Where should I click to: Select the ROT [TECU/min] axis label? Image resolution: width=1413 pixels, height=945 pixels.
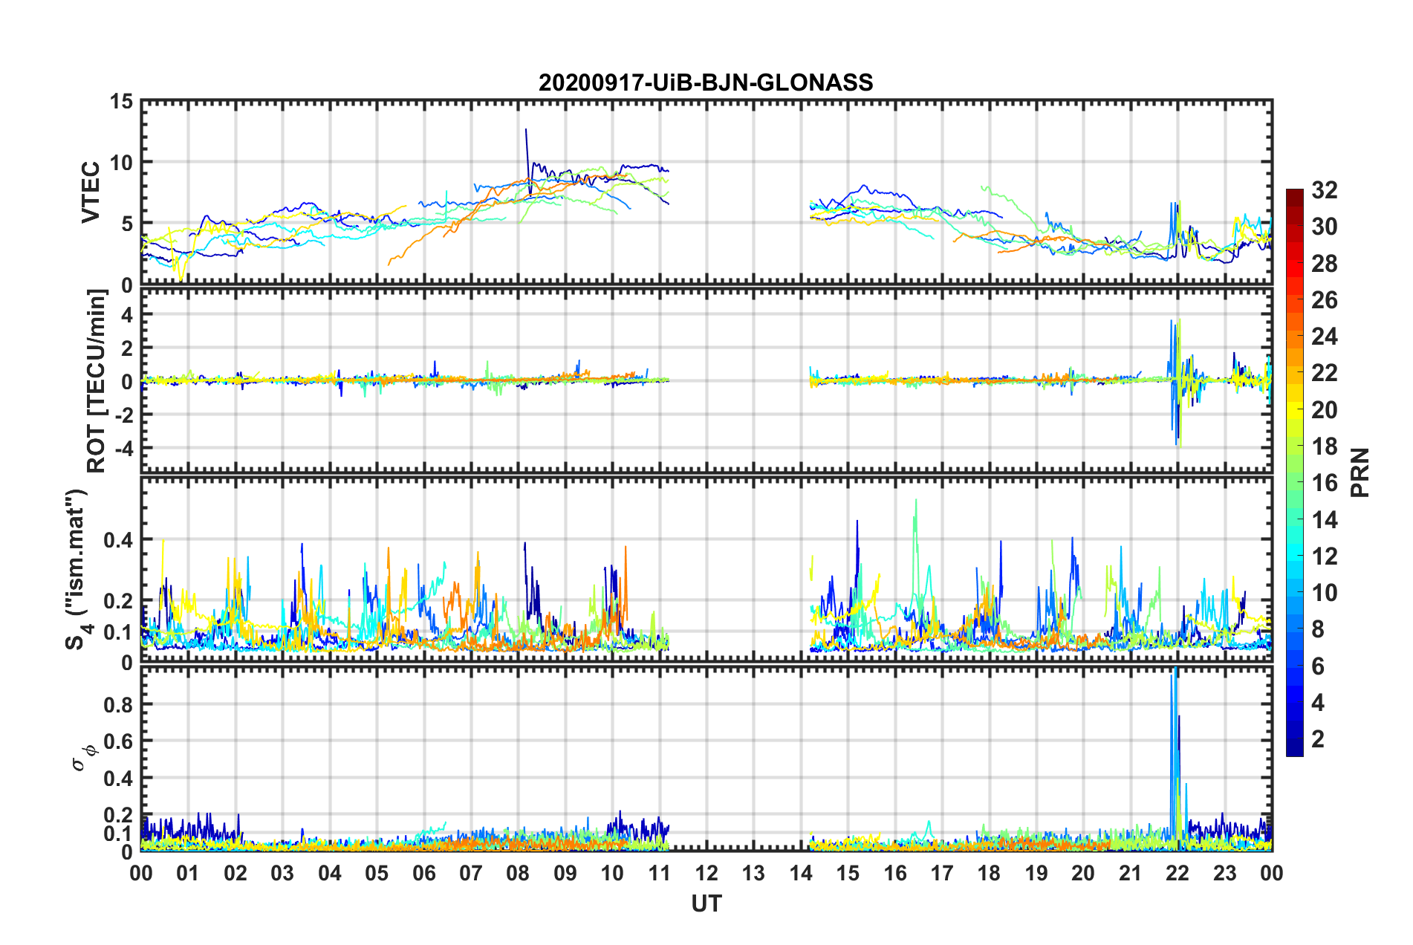(97, 381)
